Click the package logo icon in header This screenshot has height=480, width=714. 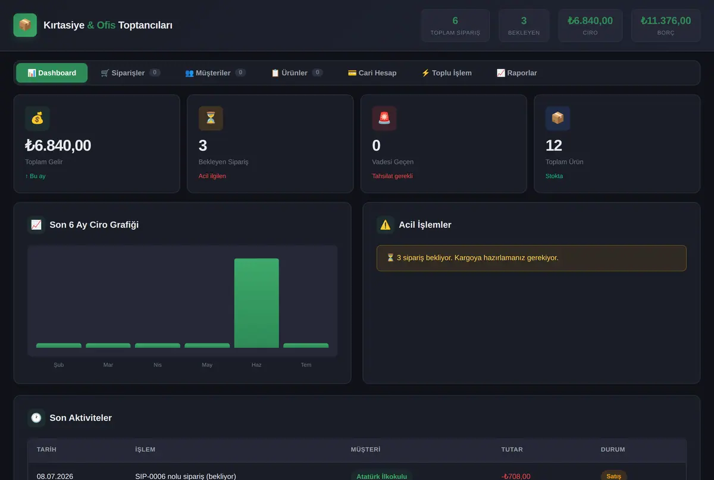(25, 25)
